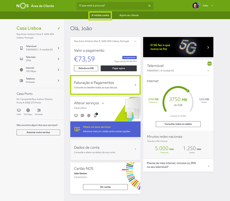The width and height of the screenshot is (230, 201).
Task: Click the 5G promotional banner image
Action: [x=178, y=47]
